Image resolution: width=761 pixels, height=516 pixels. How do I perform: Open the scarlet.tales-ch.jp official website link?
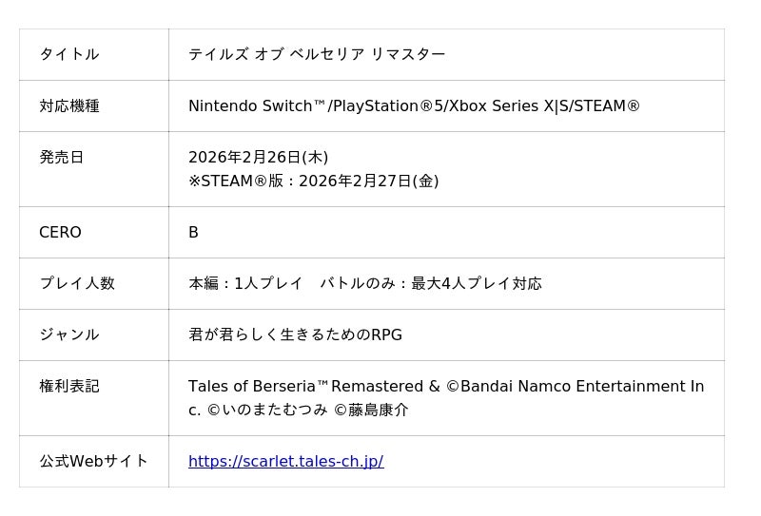point(285,462)
